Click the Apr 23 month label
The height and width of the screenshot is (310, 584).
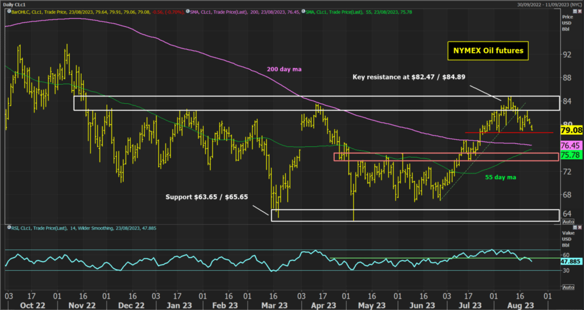pos(324,305)
